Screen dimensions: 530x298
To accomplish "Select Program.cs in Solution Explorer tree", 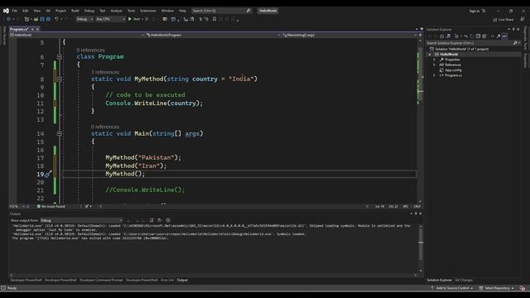I will click(x=453, y=75).
